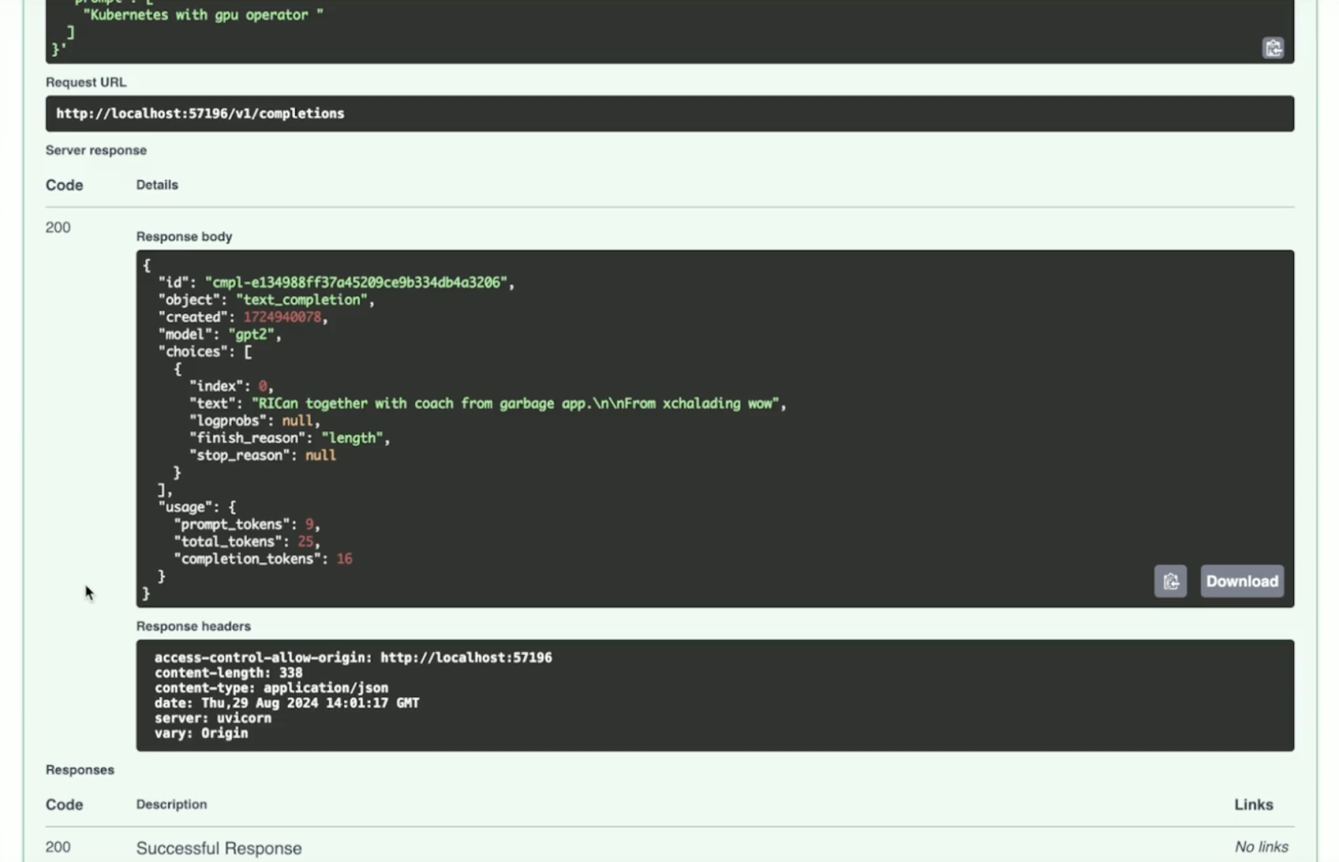This screenshot has width=1339, height=862.
Task: Click the "text_completion" object value
Action: point(302,300)
